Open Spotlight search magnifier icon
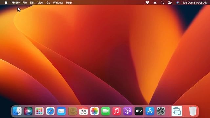The height and width of the screenshot is (118, 210). [x=162, y=3]
